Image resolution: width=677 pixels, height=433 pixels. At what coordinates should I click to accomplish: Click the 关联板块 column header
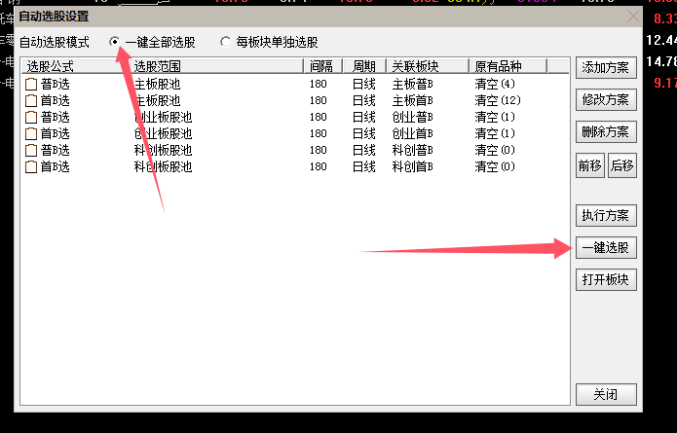[428, 66]
